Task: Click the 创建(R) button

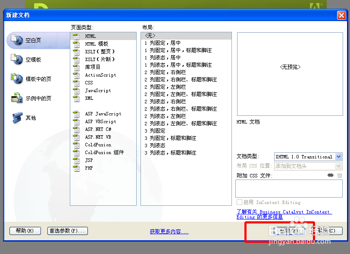Action: [289, 231]
